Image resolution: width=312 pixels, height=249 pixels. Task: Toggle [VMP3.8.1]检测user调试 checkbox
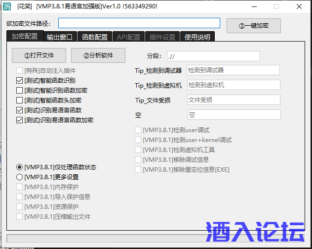pos(138,130)
